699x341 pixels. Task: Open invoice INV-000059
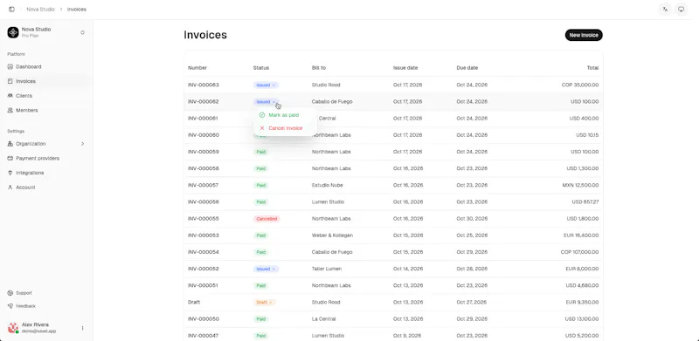pyautogui.click(x=204, y=152)
